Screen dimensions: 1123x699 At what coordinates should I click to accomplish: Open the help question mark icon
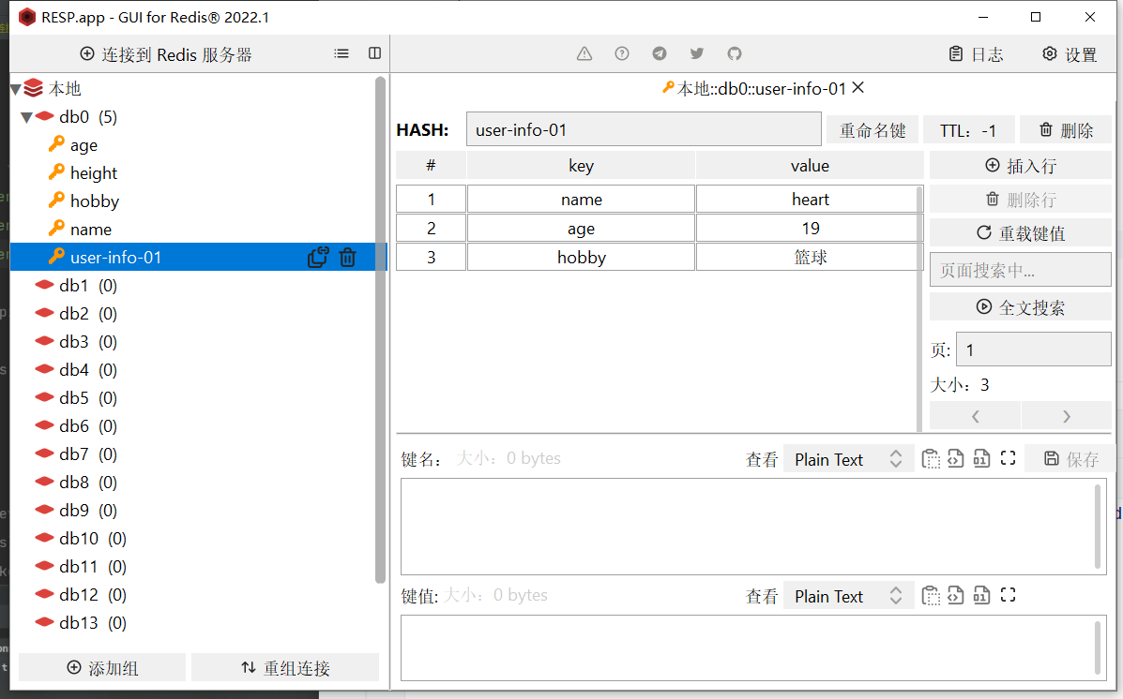pyautogui.click(x=622, y=53)
